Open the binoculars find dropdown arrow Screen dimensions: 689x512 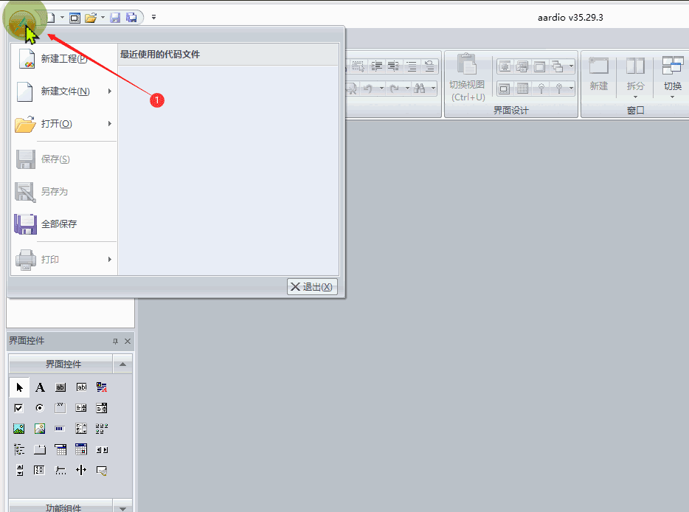click(433, 89)
